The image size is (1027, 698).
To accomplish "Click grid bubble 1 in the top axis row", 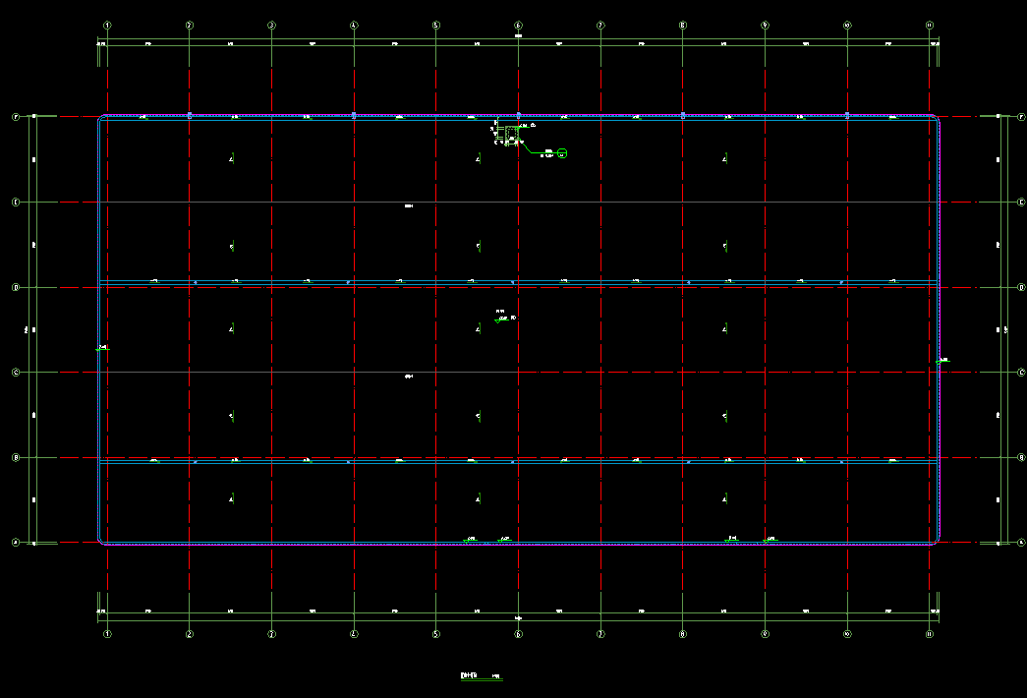I will click(x=107, y=25).
